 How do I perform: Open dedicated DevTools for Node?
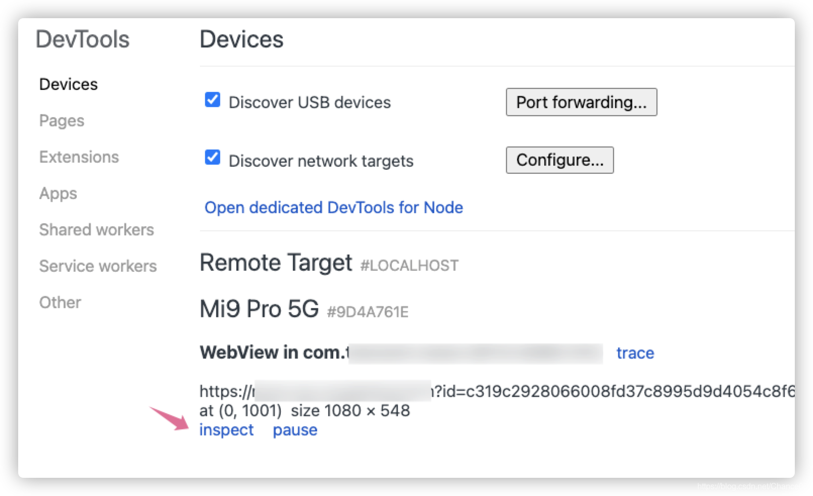(333, 208)
